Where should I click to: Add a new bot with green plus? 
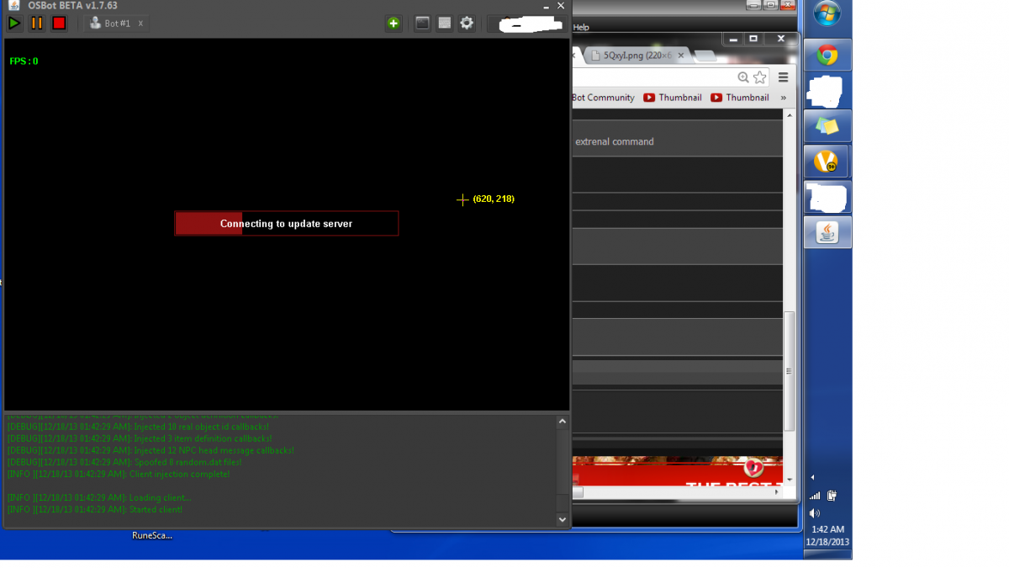394,24
